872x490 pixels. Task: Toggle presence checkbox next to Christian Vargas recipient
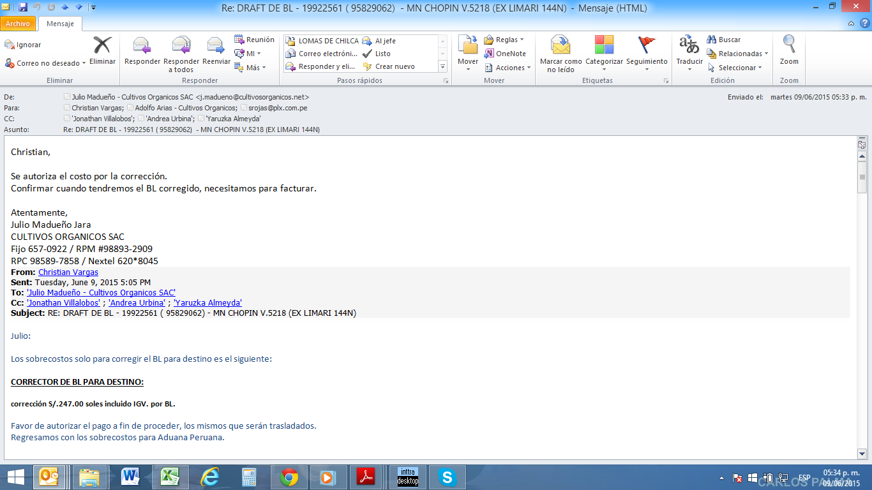[67, 108]
